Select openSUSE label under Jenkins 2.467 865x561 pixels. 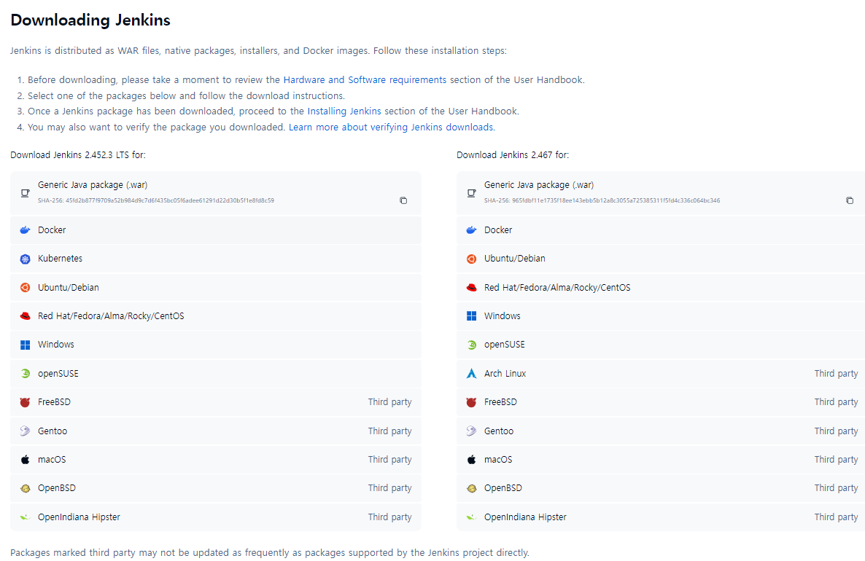(x=504, y=345)
